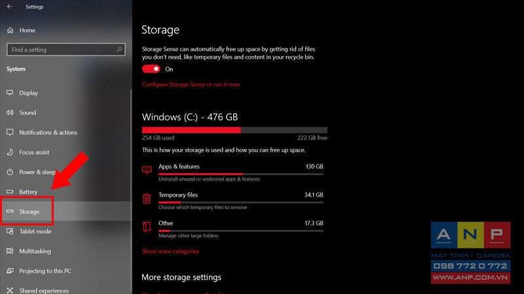Click the Home house icon
524x294 pixels.
pos(10,30)
